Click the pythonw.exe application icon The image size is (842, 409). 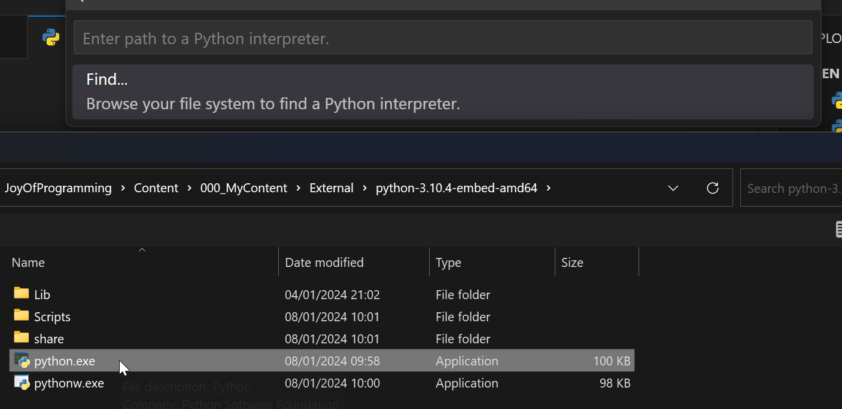[22, 383]
